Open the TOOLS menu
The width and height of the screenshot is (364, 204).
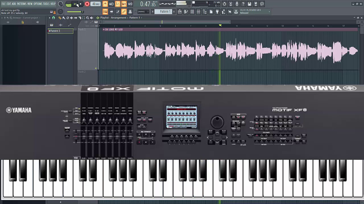(46, 4)
